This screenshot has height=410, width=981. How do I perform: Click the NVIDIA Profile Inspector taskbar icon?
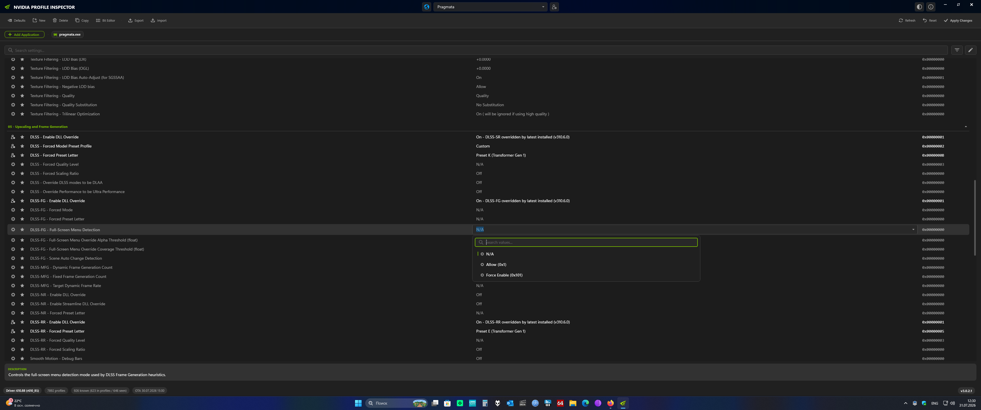(x=623, y=403)
